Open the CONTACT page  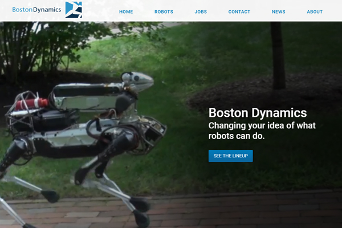pyautogui.click(x=239, y=12)
